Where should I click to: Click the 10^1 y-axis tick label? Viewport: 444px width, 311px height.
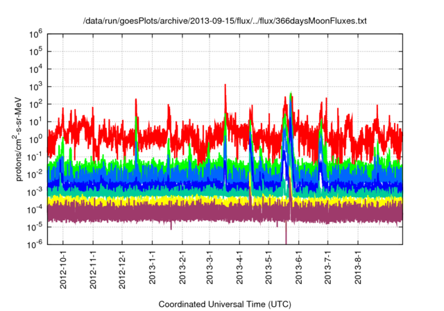click(36, 121)
